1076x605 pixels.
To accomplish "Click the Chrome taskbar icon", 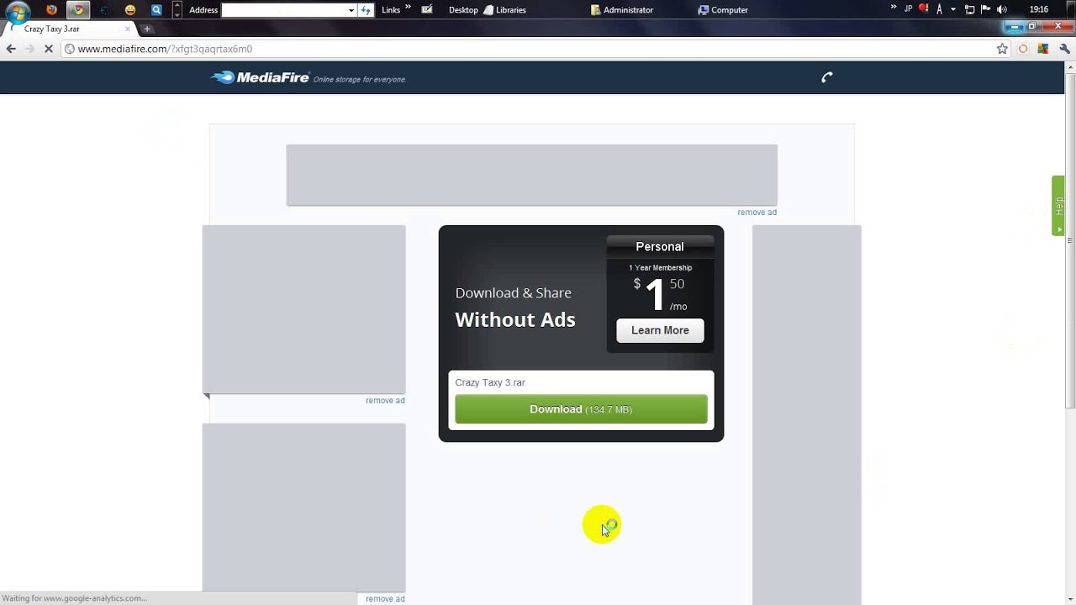I will 78,10.
